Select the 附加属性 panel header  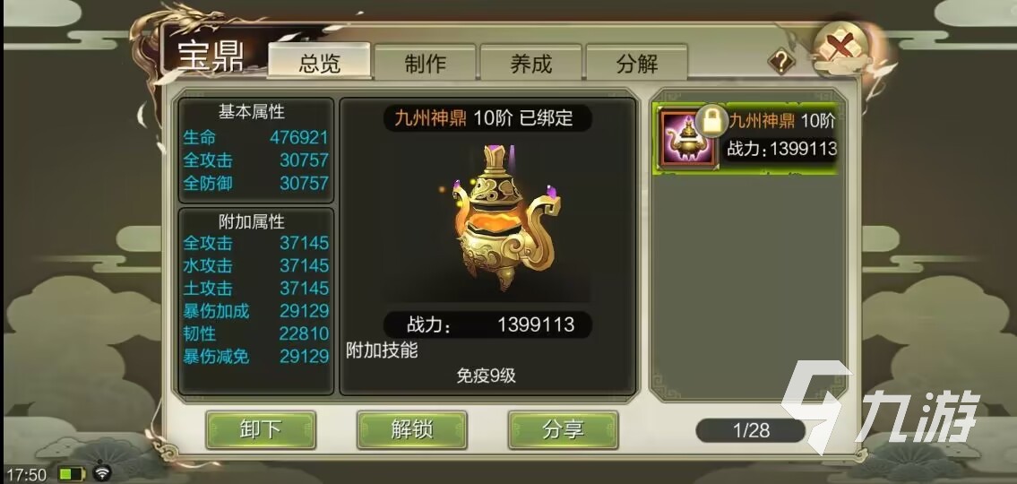click(252, 222)
